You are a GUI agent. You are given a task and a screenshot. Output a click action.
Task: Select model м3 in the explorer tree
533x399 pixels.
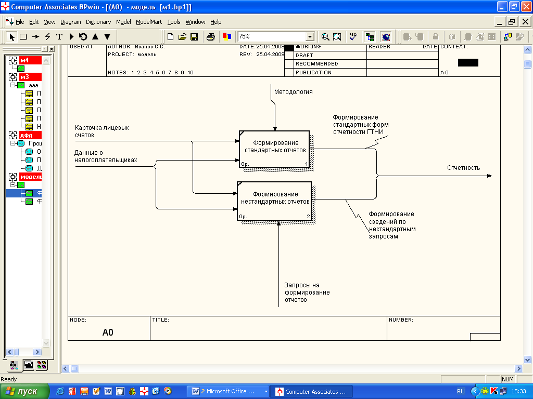[x=30, y=77]
